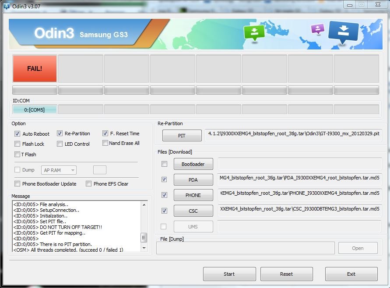The height and width of the screenshot is (288, 390).
Task: Click the 'Initialzation..' log line
Action: pyautogui.click(x=40, y=216)
